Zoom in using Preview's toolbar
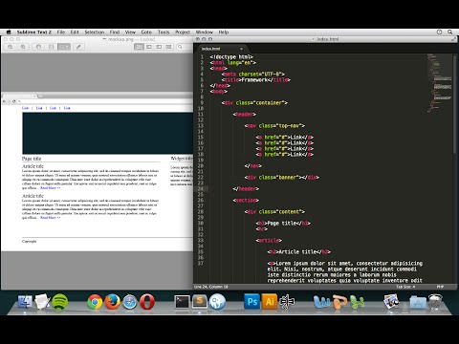Screen dimensions: 459x344 23,47
